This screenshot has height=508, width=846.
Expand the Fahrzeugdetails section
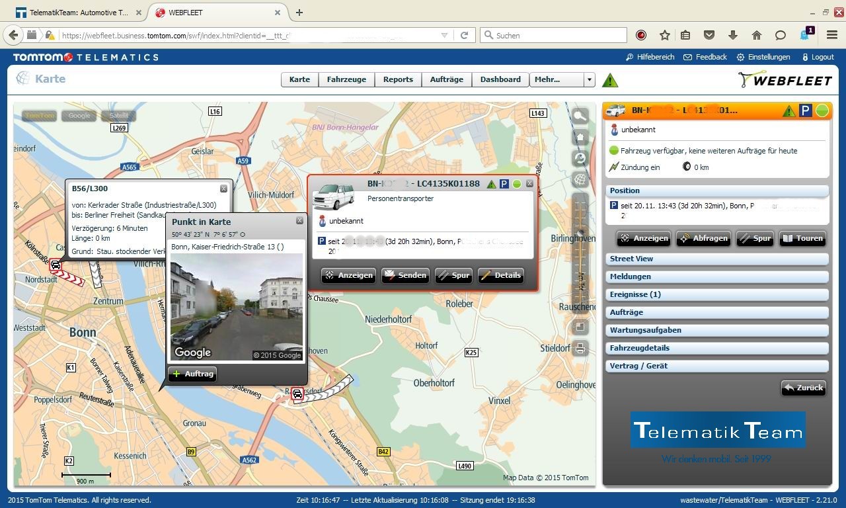717,348
